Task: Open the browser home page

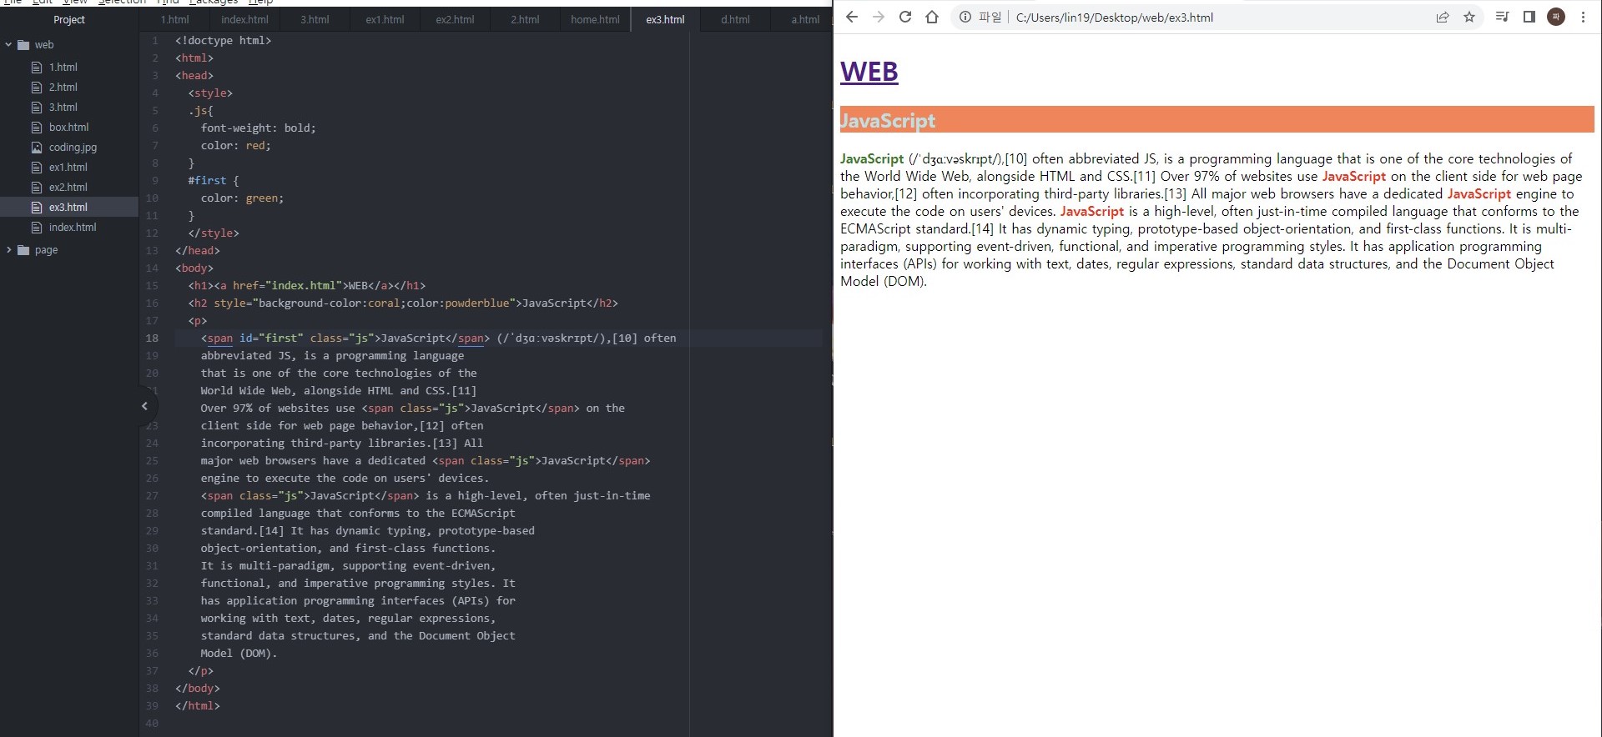Action: pyautogui.click(x=932, y=17)
